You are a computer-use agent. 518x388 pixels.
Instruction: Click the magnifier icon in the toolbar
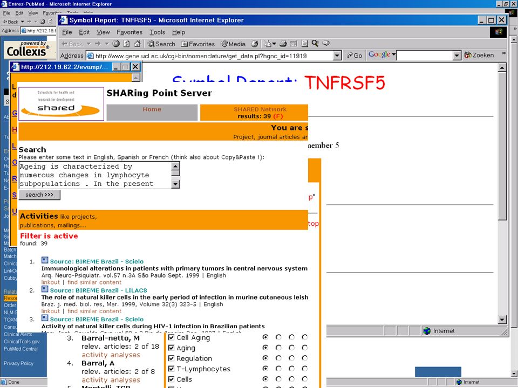[x=315, y=44]
